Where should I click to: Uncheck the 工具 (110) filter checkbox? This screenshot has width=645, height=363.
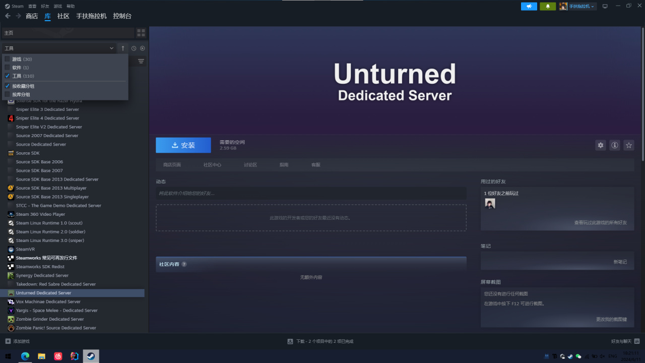pyautogui.click(x=8, y=76)
